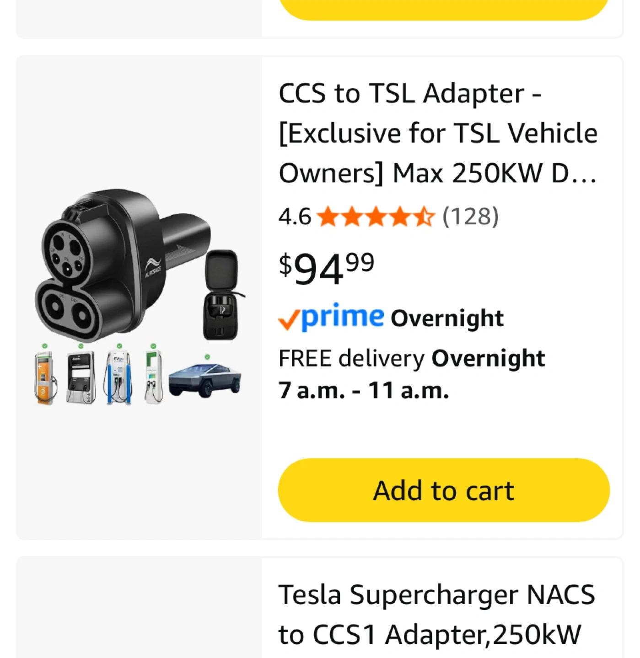Tap the FREE delivery Overnight text
640x658 pixels.
411,358
